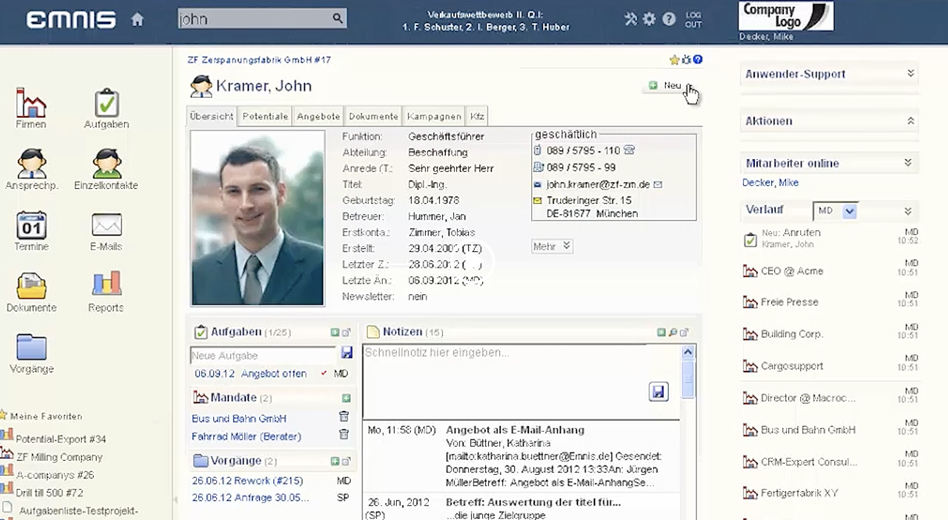Image resolution: width=948 pixels, height=520 pixels.
Task: Click the Neue Aufgabe input field
Action: 263,356
